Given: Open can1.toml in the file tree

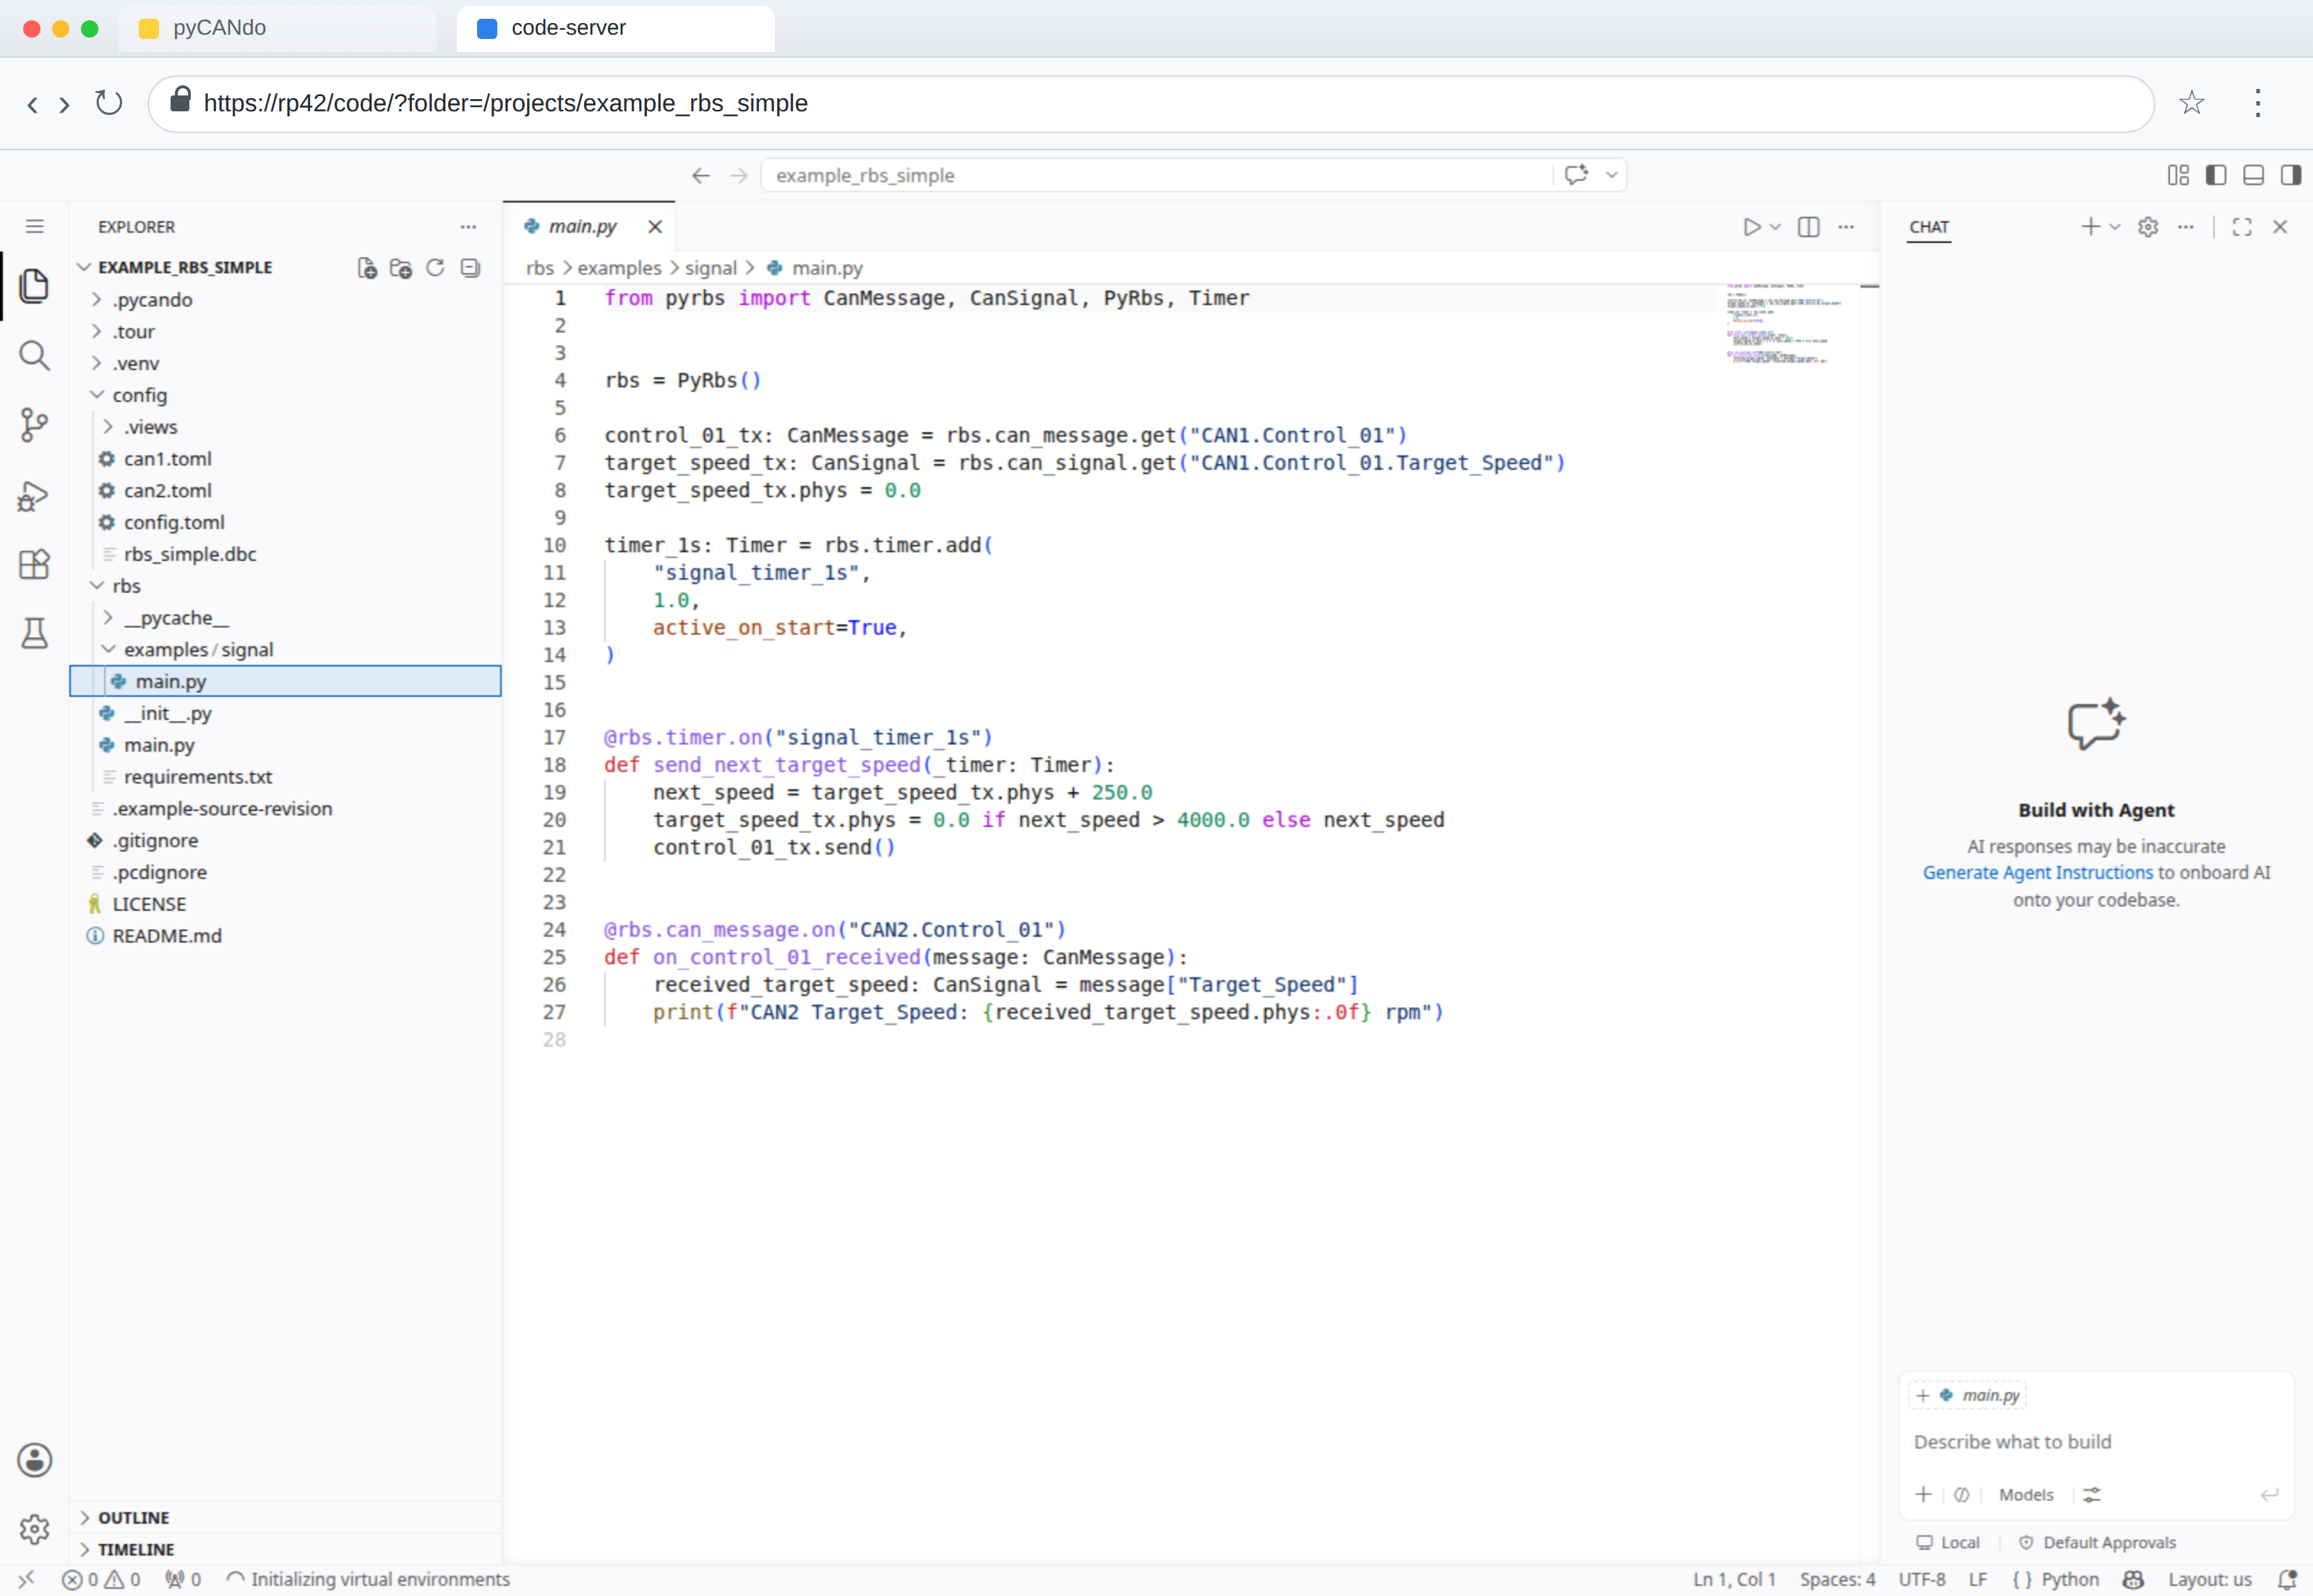Looking at the screenshot, I should 167,459.
